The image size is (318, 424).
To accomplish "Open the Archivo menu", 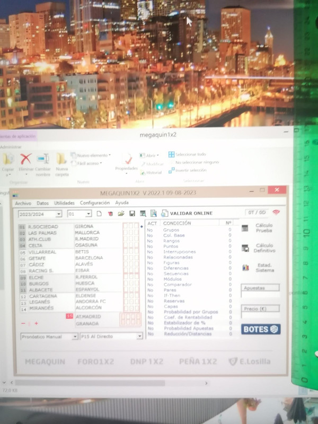I will (23, 203).
